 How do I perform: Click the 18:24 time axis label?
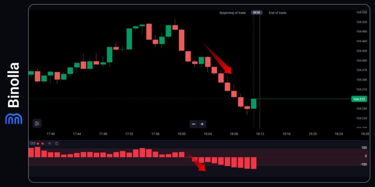click(339, 134)
